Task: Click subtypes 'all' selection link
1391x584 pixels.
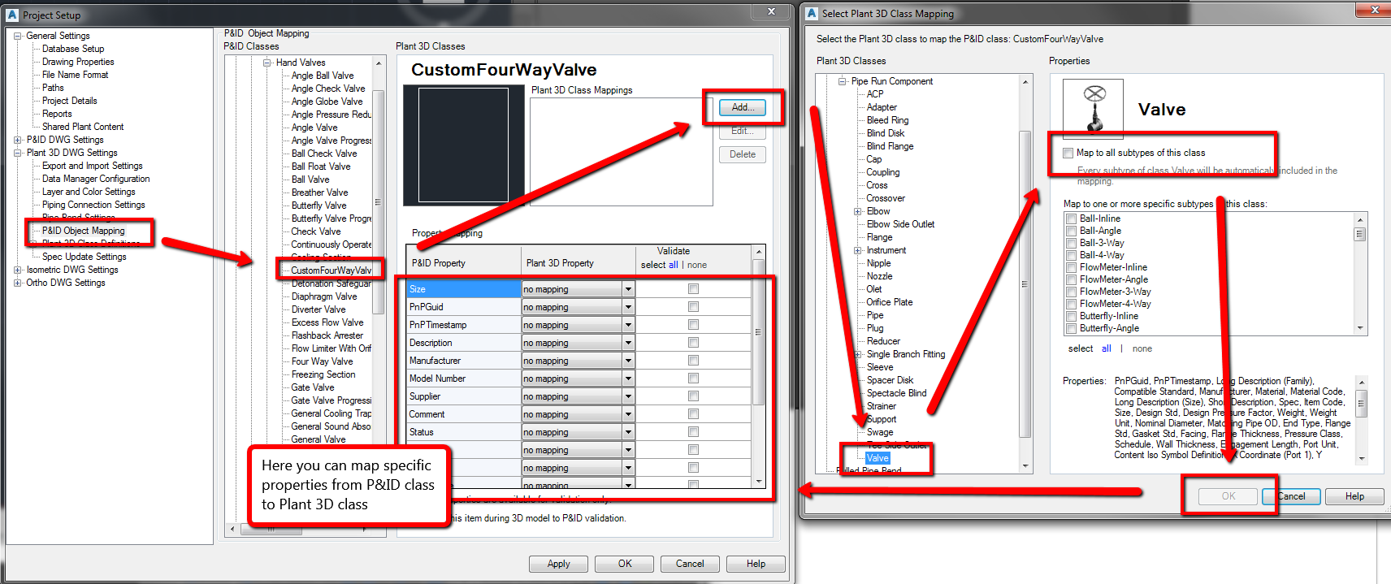Action: [x=1107, y=348]
